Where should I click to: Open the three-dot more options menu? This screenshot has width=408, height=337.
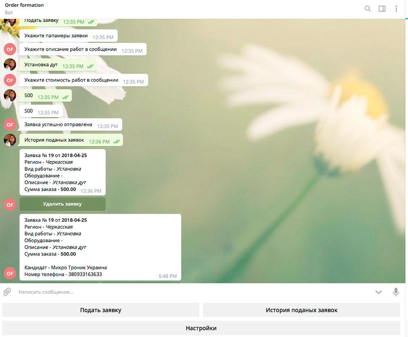pyautogui.click(x=396, y=9)
